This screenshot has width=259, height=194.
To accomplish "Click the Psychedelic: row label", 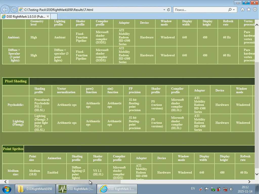I will pos(15,105).
